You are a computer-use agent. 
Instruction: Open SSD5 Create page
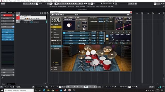point(56,25)
